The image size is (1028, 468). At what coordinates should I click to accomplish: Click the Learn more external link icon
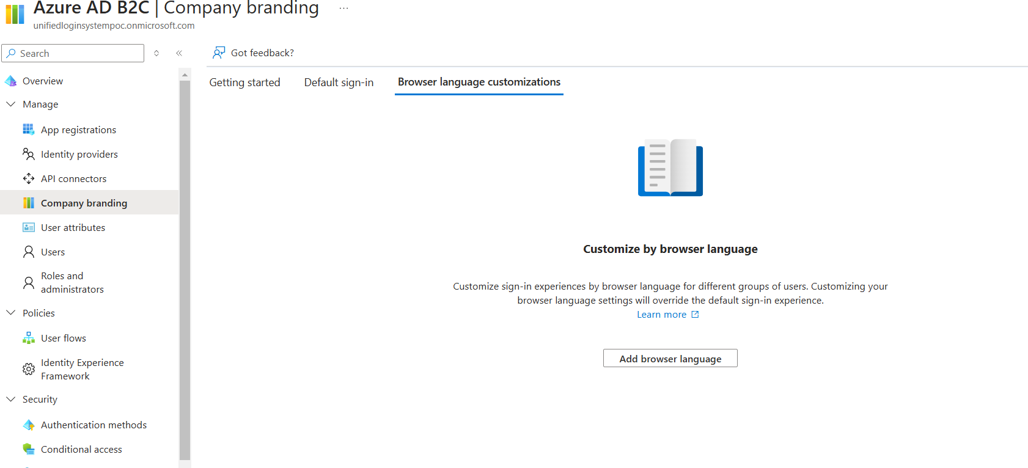[695, 315]
